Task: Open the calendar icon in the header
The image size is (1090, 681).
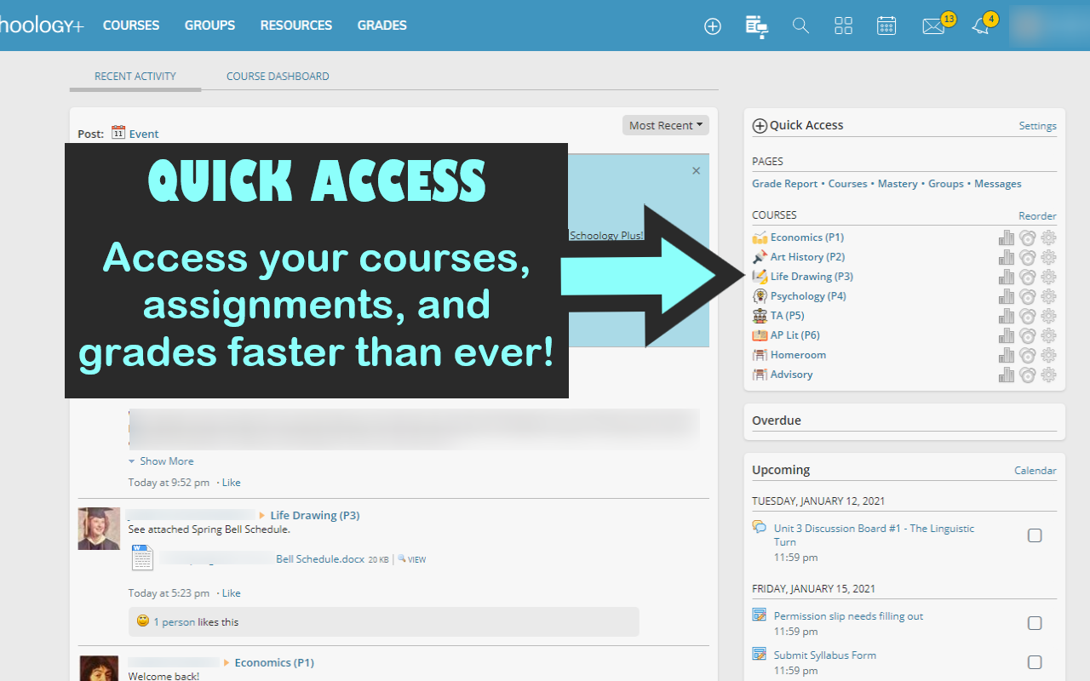Action: (x=886, y=26)
